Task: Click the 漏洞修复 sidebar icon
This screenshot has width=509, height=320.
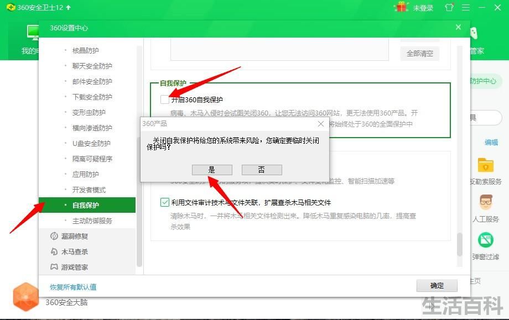Action: click(x=54, y=236)
